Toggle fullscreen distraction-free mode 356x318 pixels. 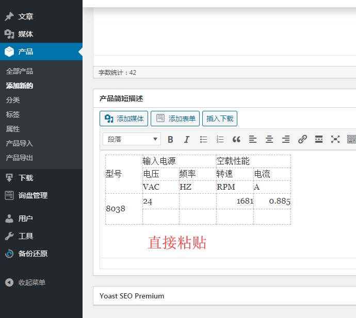[335, 139]
